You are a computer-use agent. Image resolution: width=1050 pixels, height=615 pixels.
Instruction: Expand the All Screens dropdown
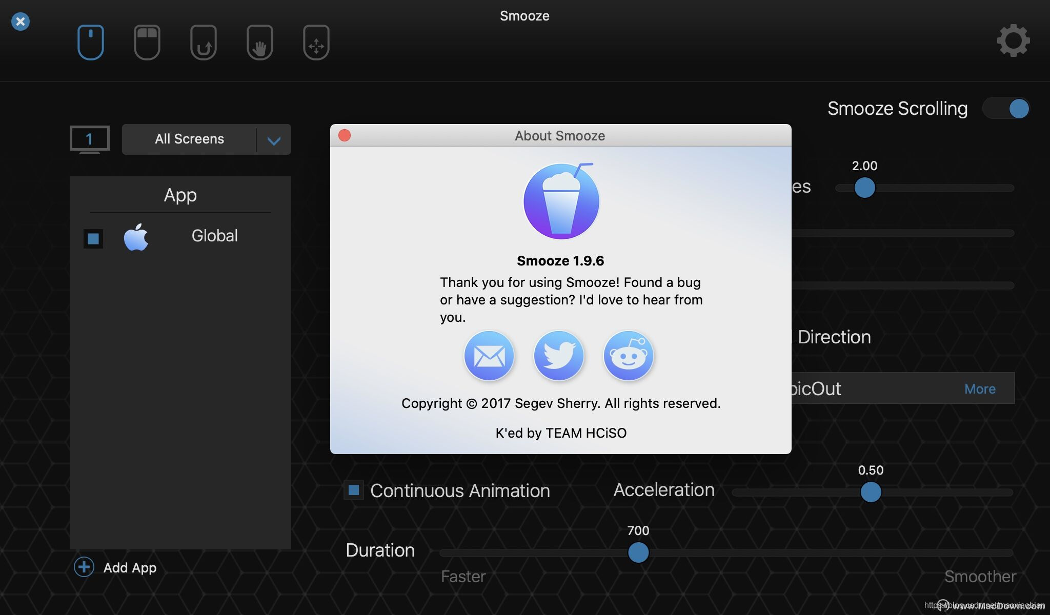(190, 139)
